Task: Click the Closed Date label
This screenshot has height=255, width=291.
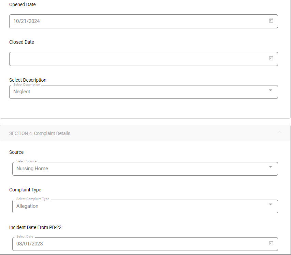Action: click(x=22, y=42)
